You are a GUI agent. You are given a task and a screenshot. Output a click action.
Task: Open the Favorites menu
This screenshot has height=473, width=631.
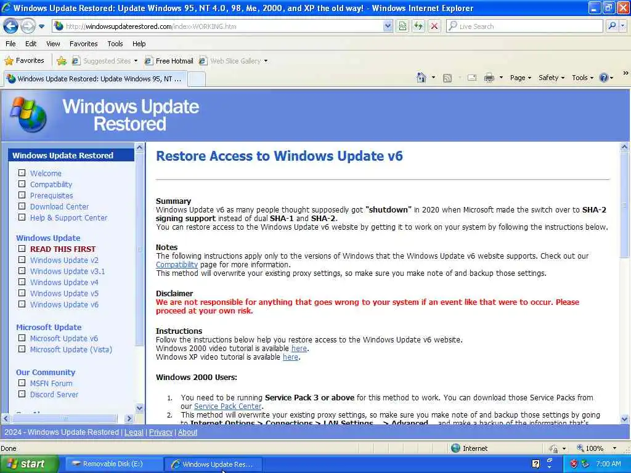(x=83, y=44)
